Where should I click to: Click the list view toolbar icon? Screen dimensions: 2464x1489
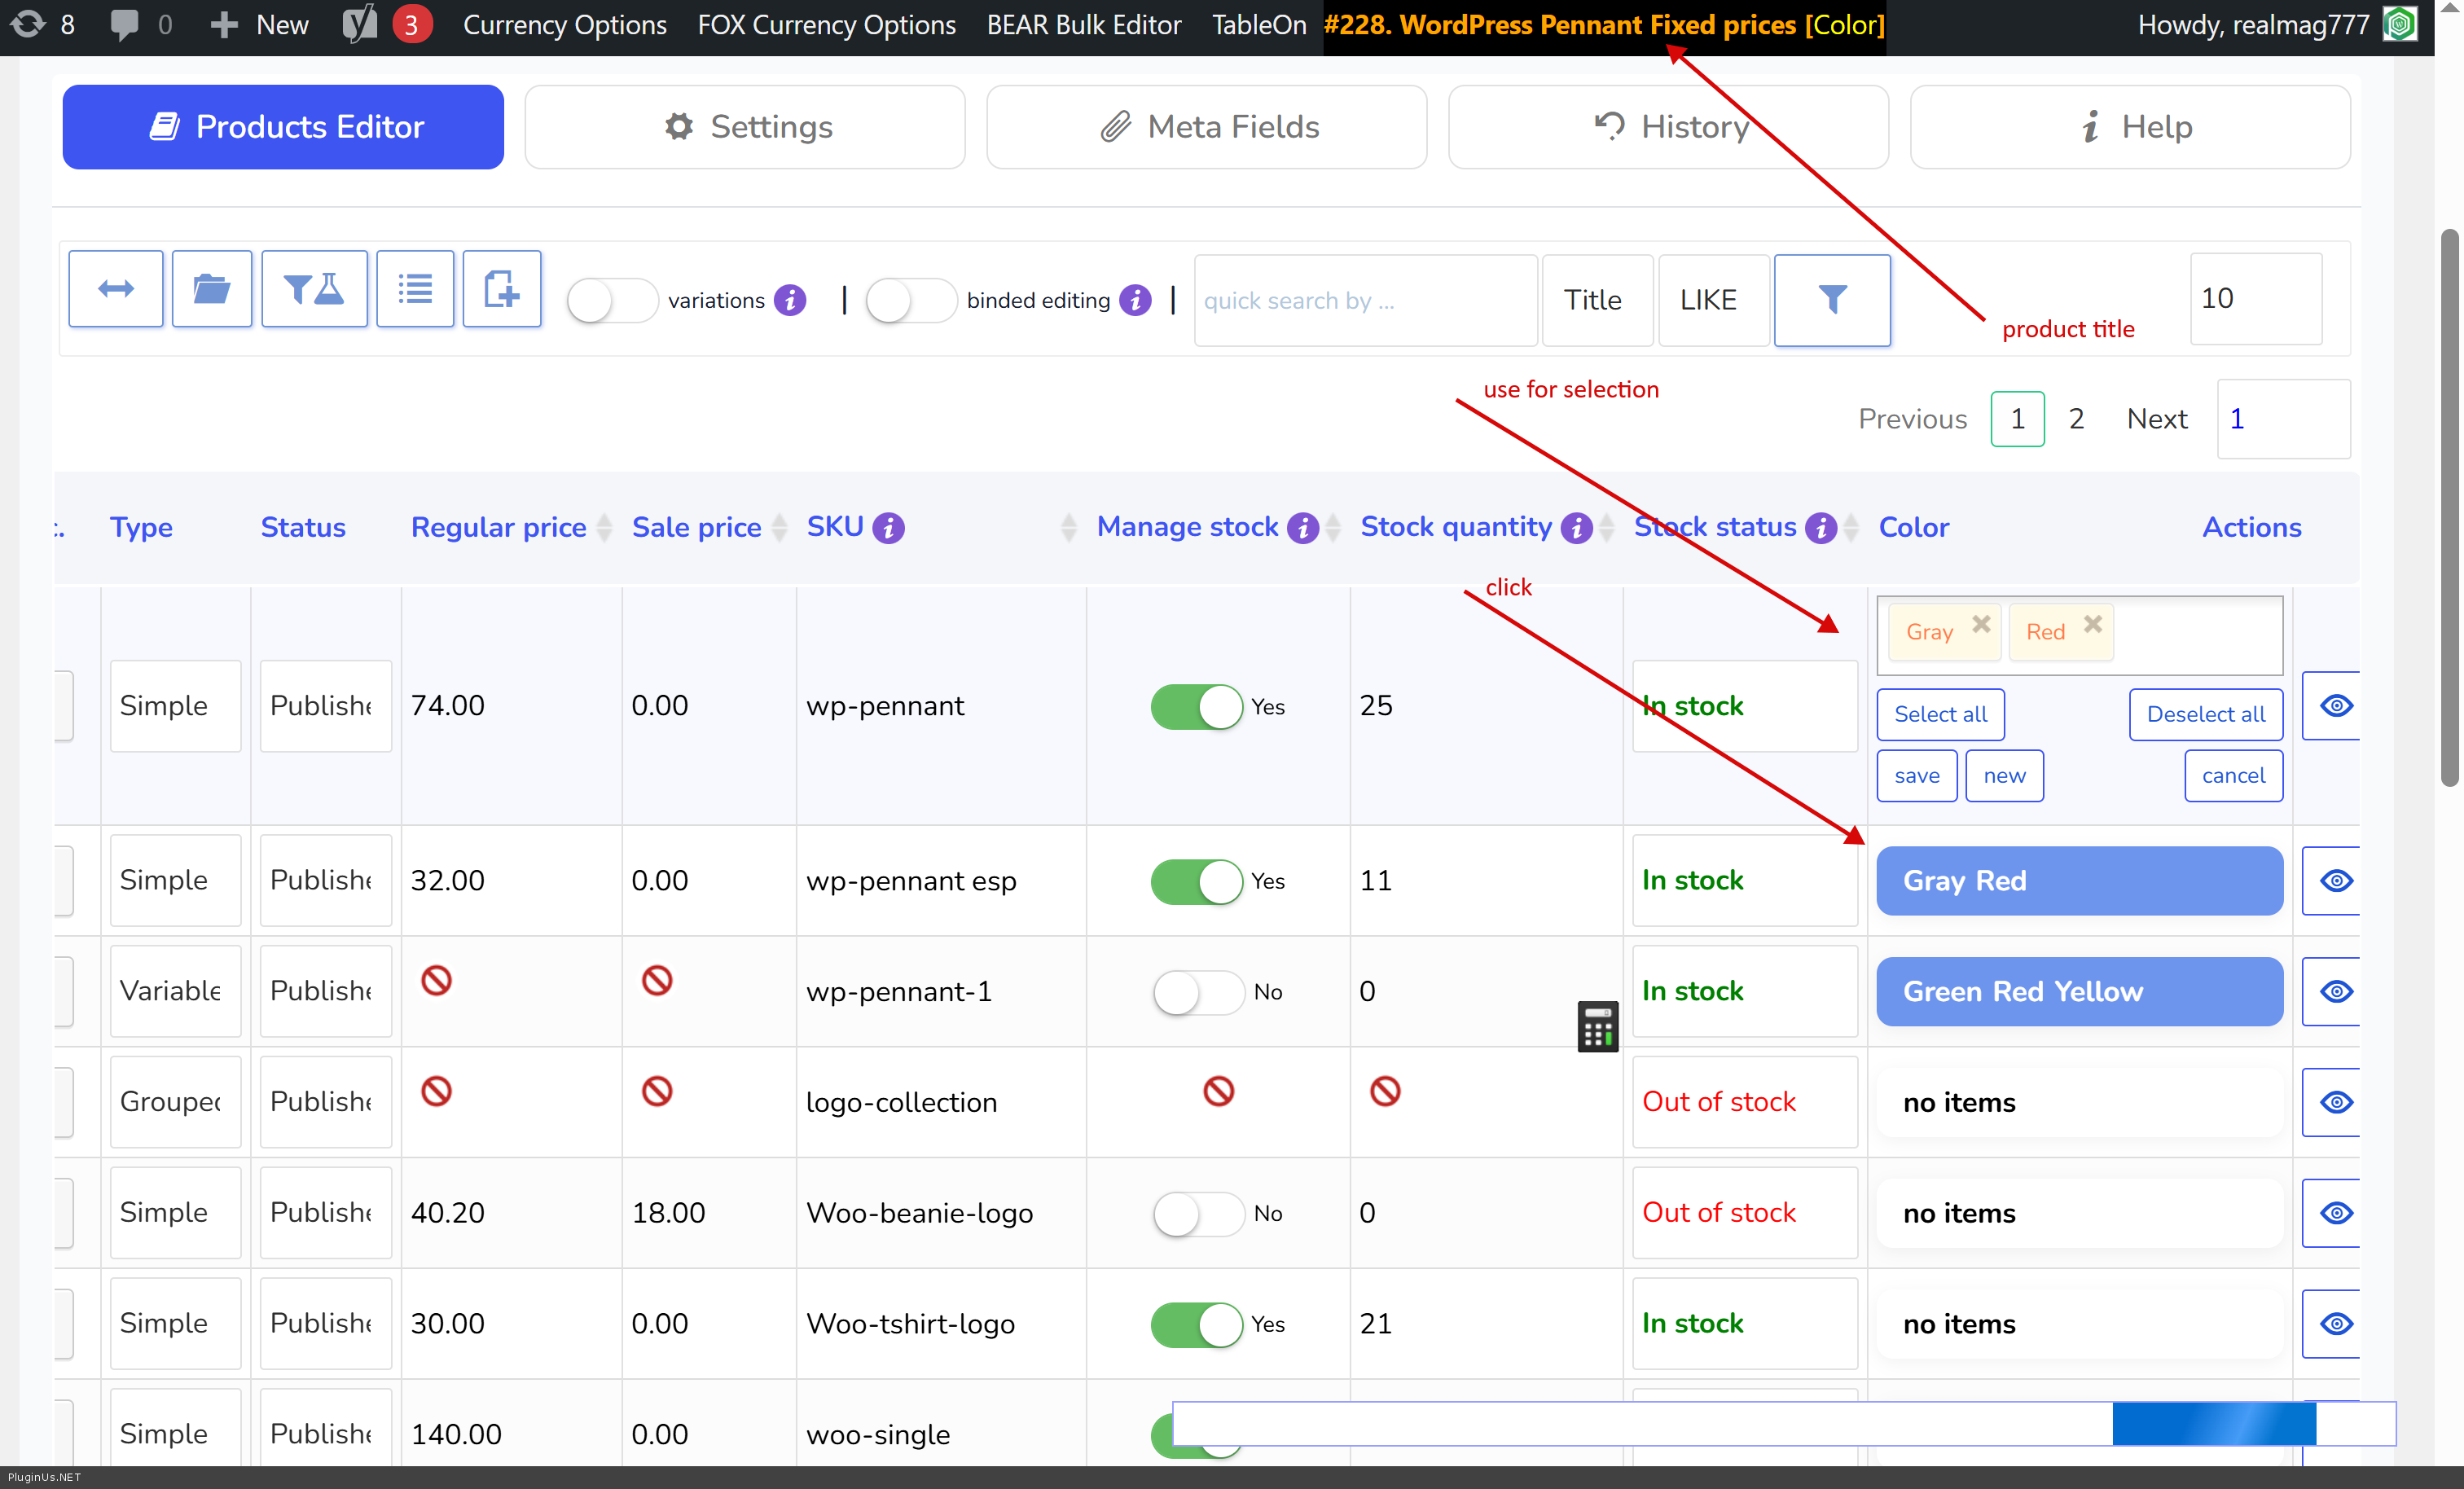click(415, 289)
